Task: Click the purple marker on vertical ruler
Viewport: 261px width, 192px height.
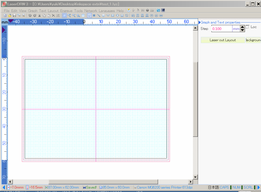Action: 4,30
